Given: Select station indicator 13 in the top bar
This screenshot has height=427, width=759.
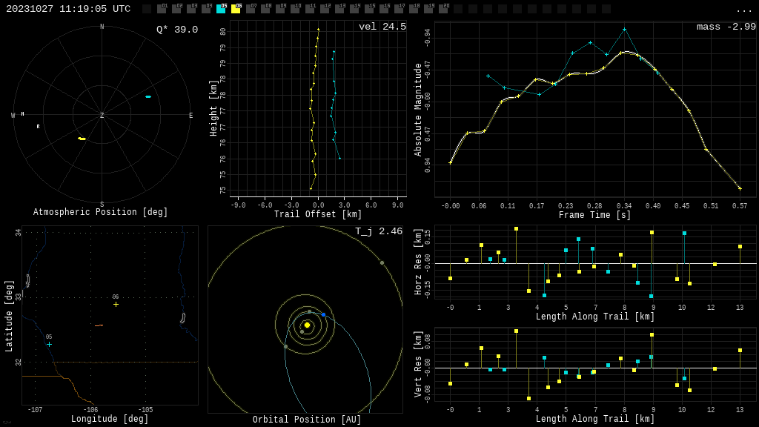Looking at the screenshot, I should [x=339, y=9].
